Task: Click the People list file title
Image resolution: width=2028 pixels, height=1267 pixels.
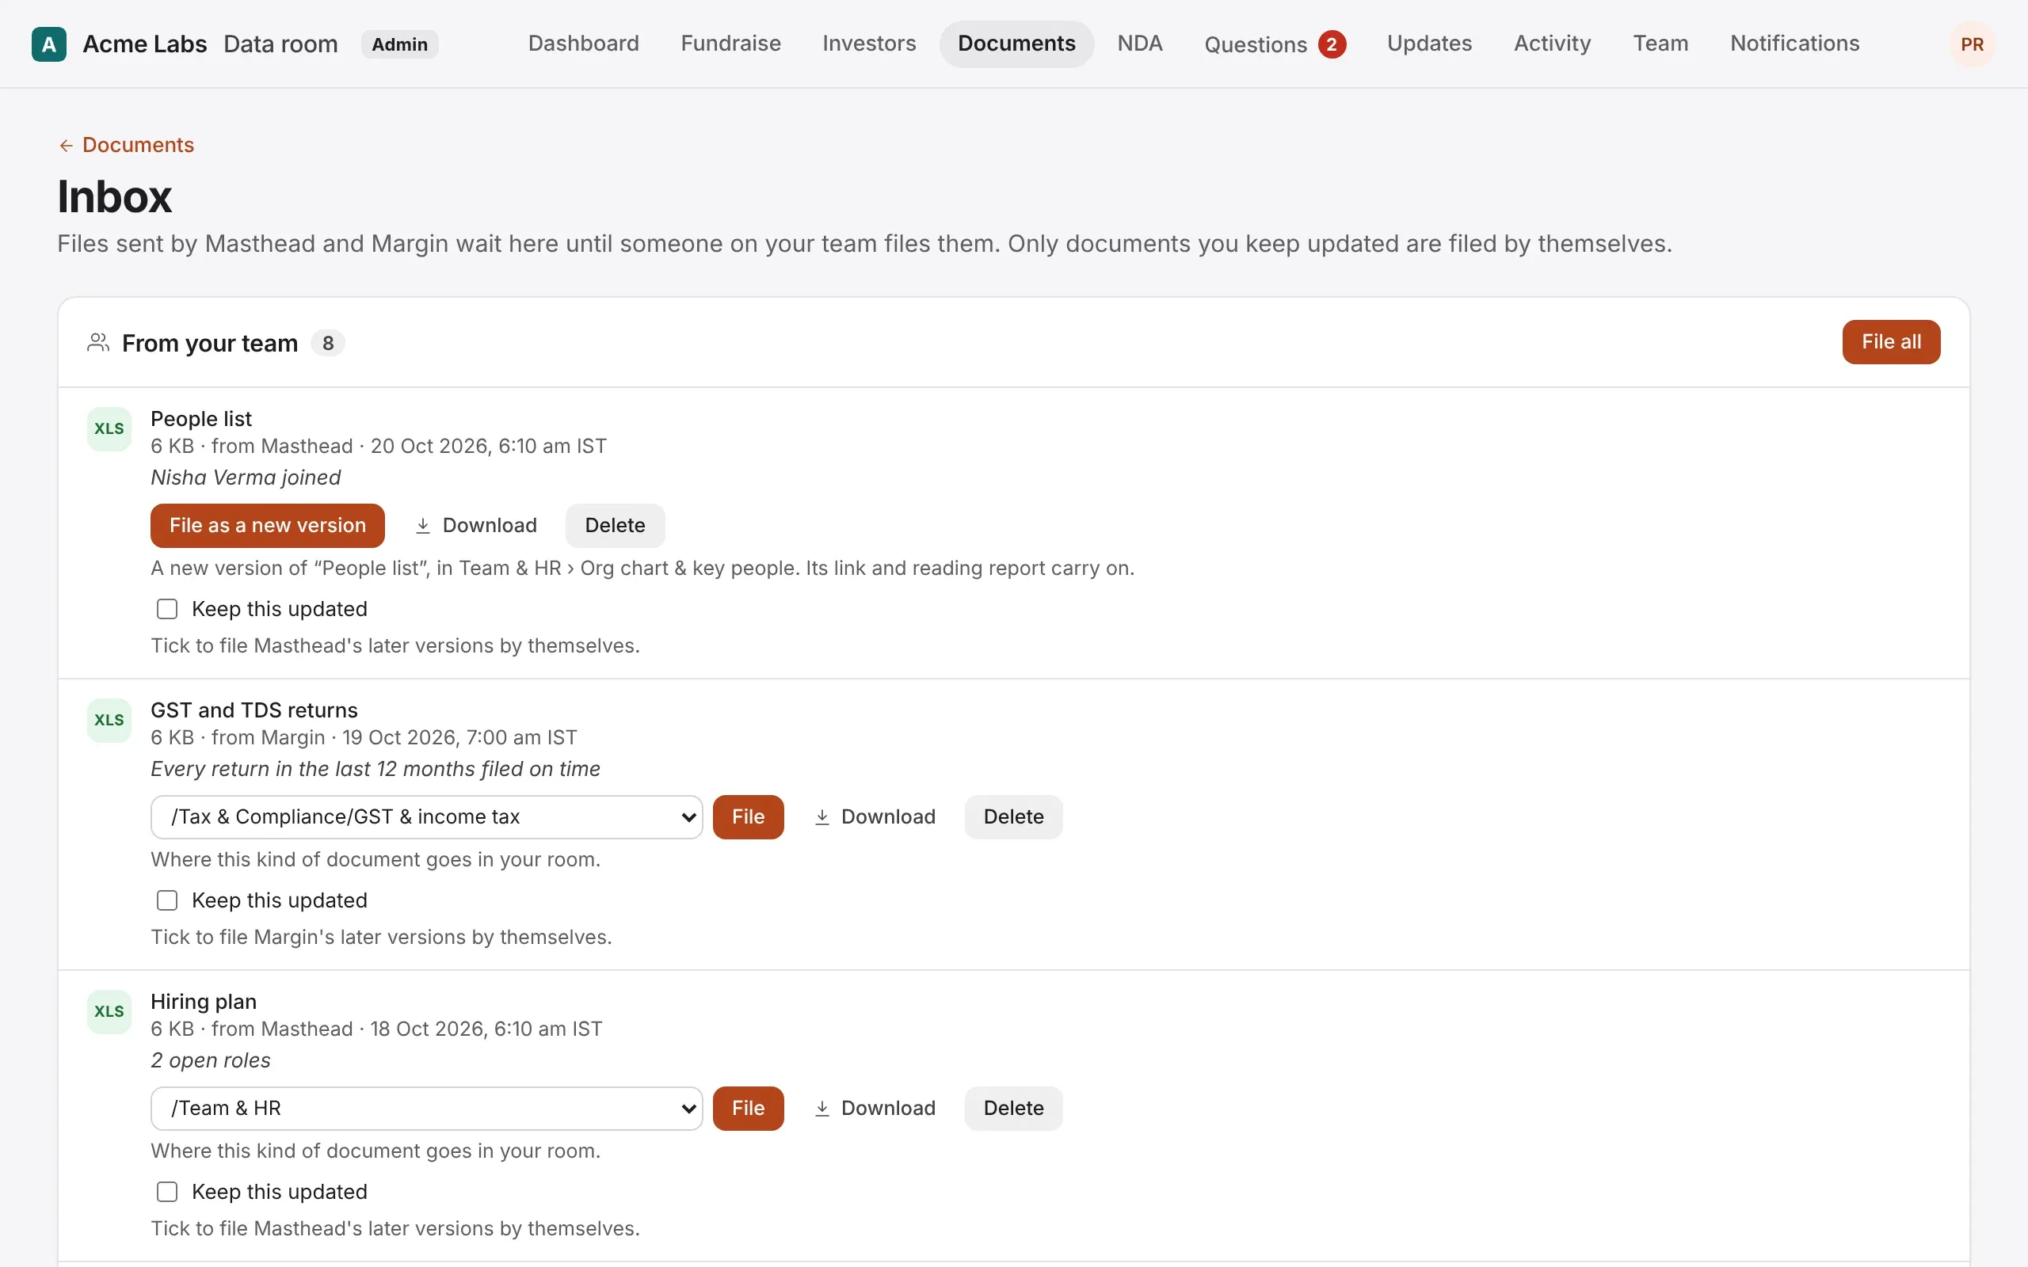Action: click(201, 419)
